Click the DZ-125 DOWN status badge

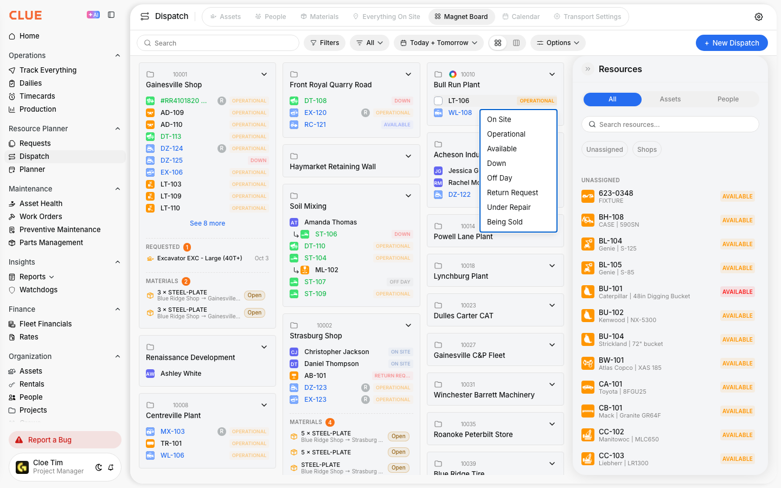coord(259,160)
